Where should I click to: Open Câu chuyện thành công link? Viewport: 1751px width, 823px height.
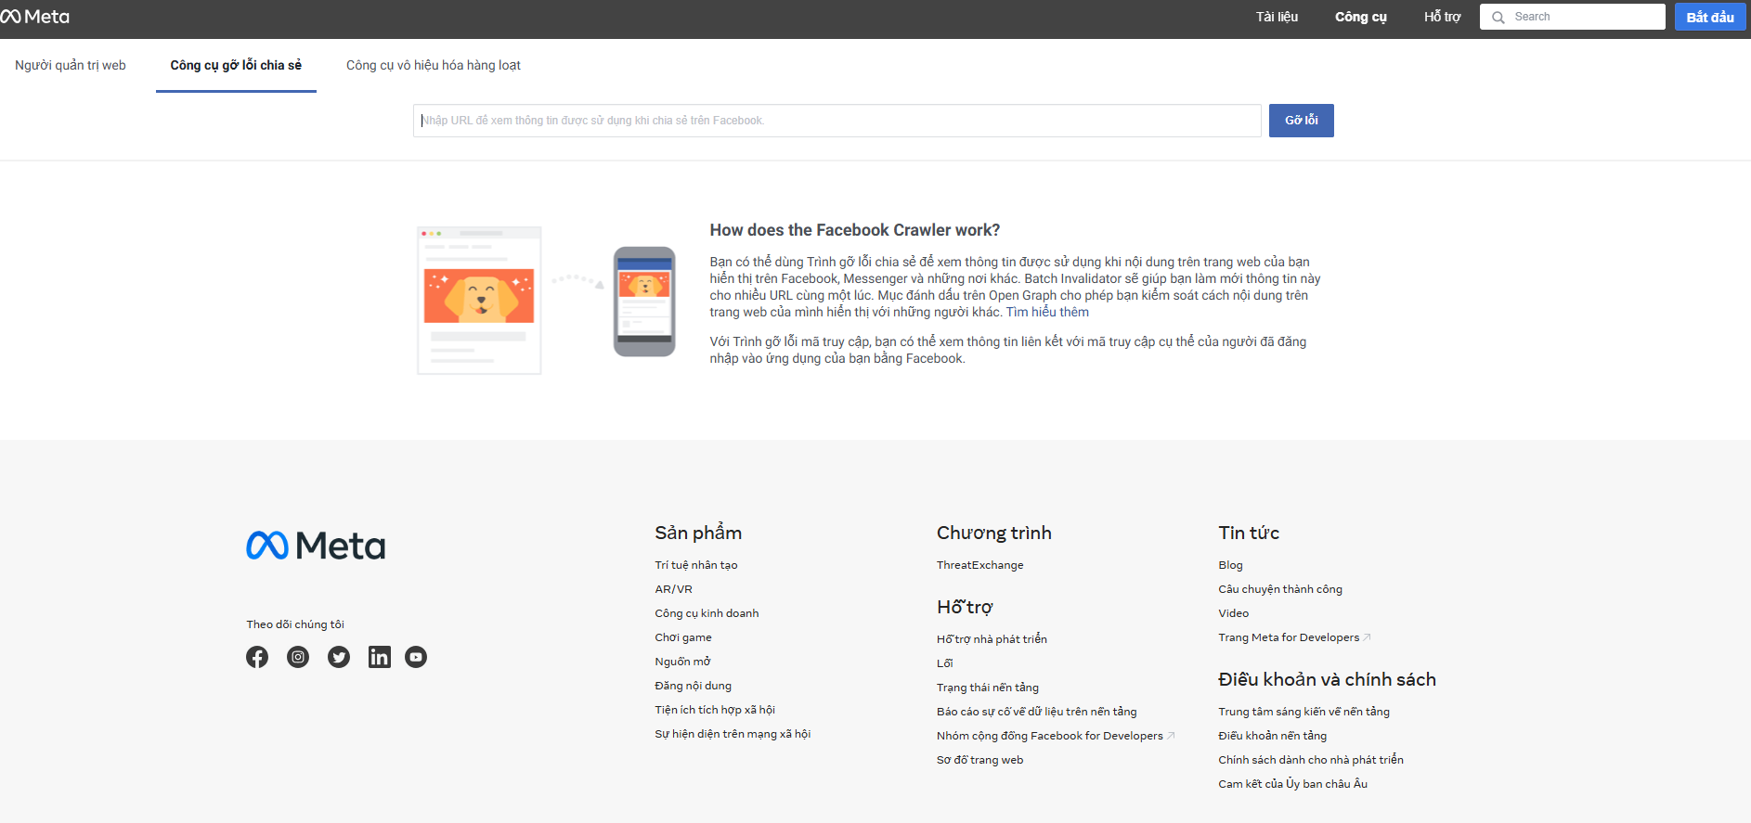(x=1280, y=589)
